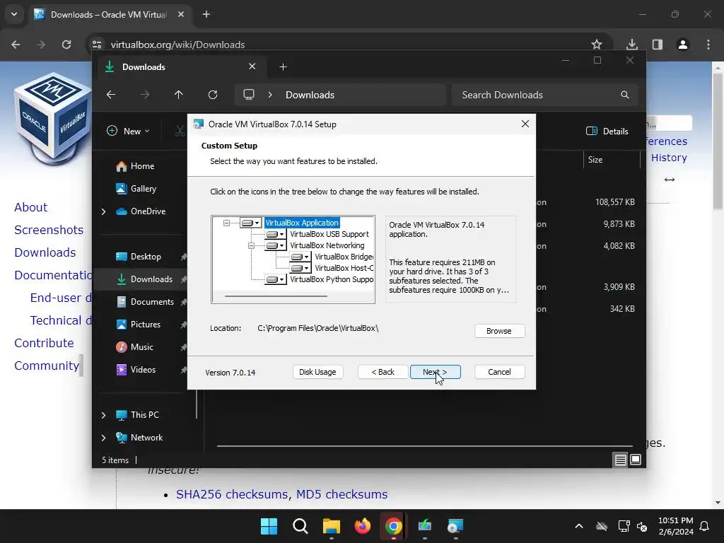724x543 pixels.
Task: Select VirtualBox Python Support in feature tree
Action: [332, 279]
